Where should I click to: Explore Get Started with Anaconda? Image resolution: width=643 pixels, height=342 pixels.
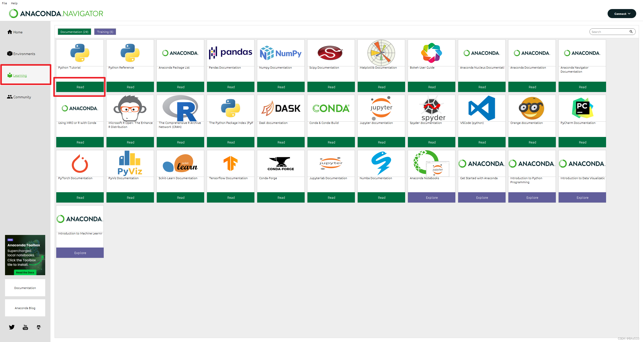482,198
